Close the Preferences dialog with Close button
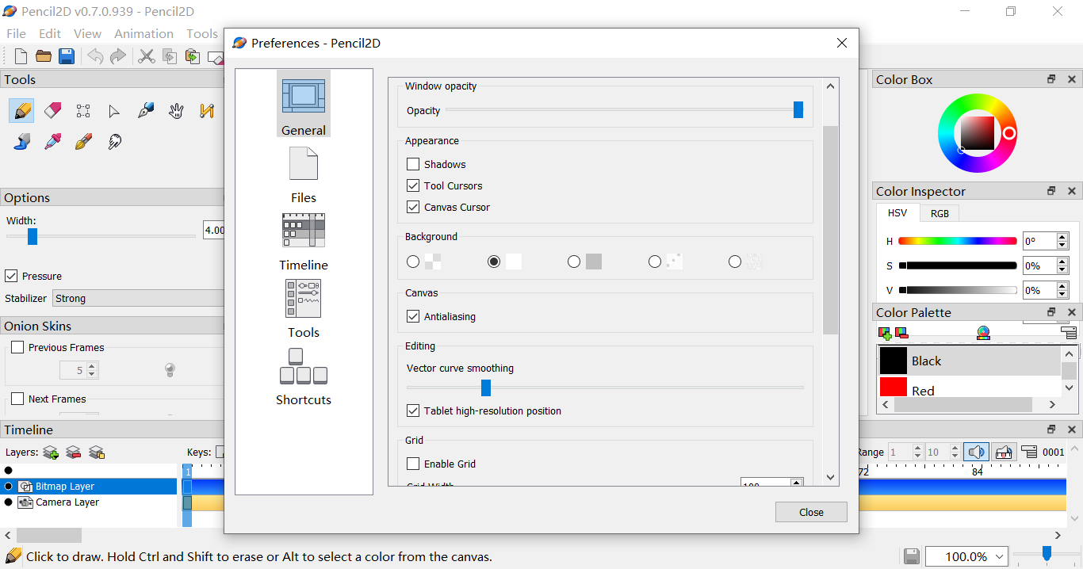Viewport: 1083px width, 569px height. 811,512
